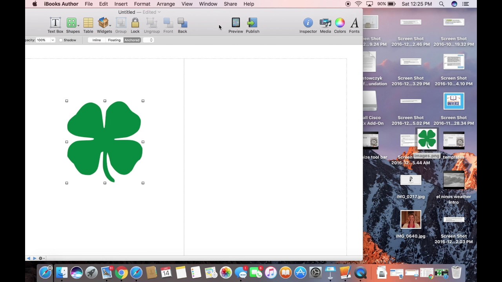Open Spotlight search in menu bar
502x282 pixels.
coord(442,4)
